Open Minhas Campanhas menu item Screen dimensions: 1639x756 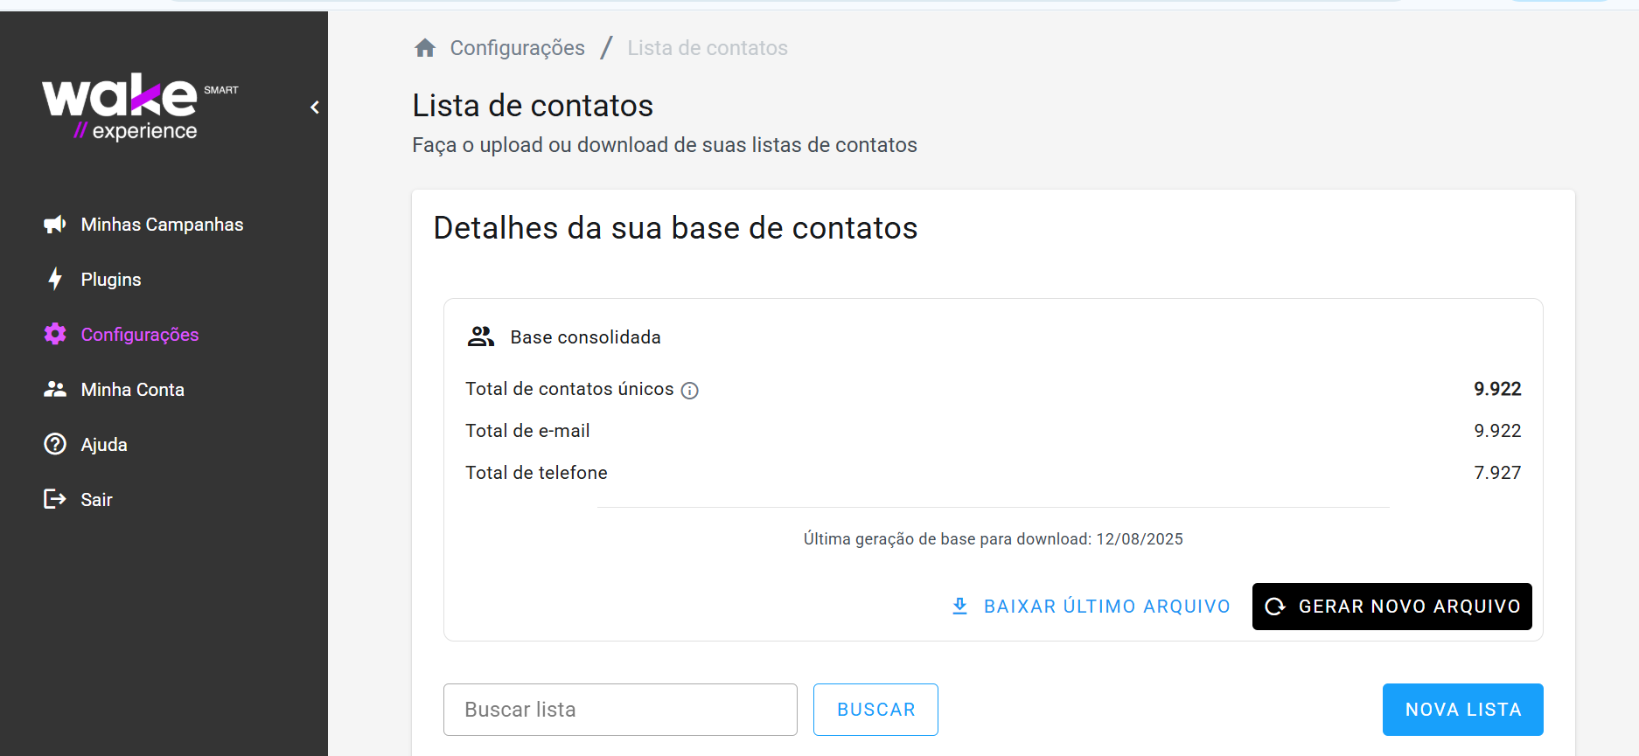tap(164, 225)
